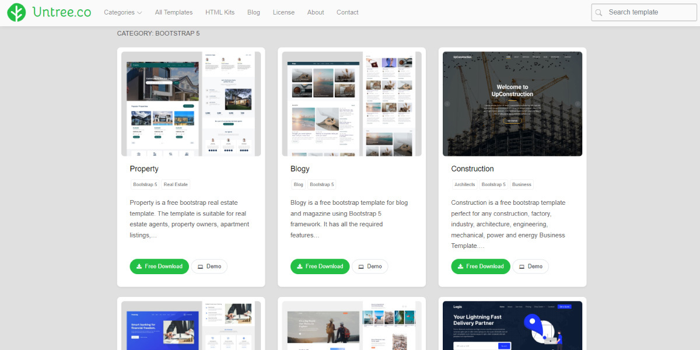Select the Architects tag on Construction card
700x350 pixels.
coord(465,184)
